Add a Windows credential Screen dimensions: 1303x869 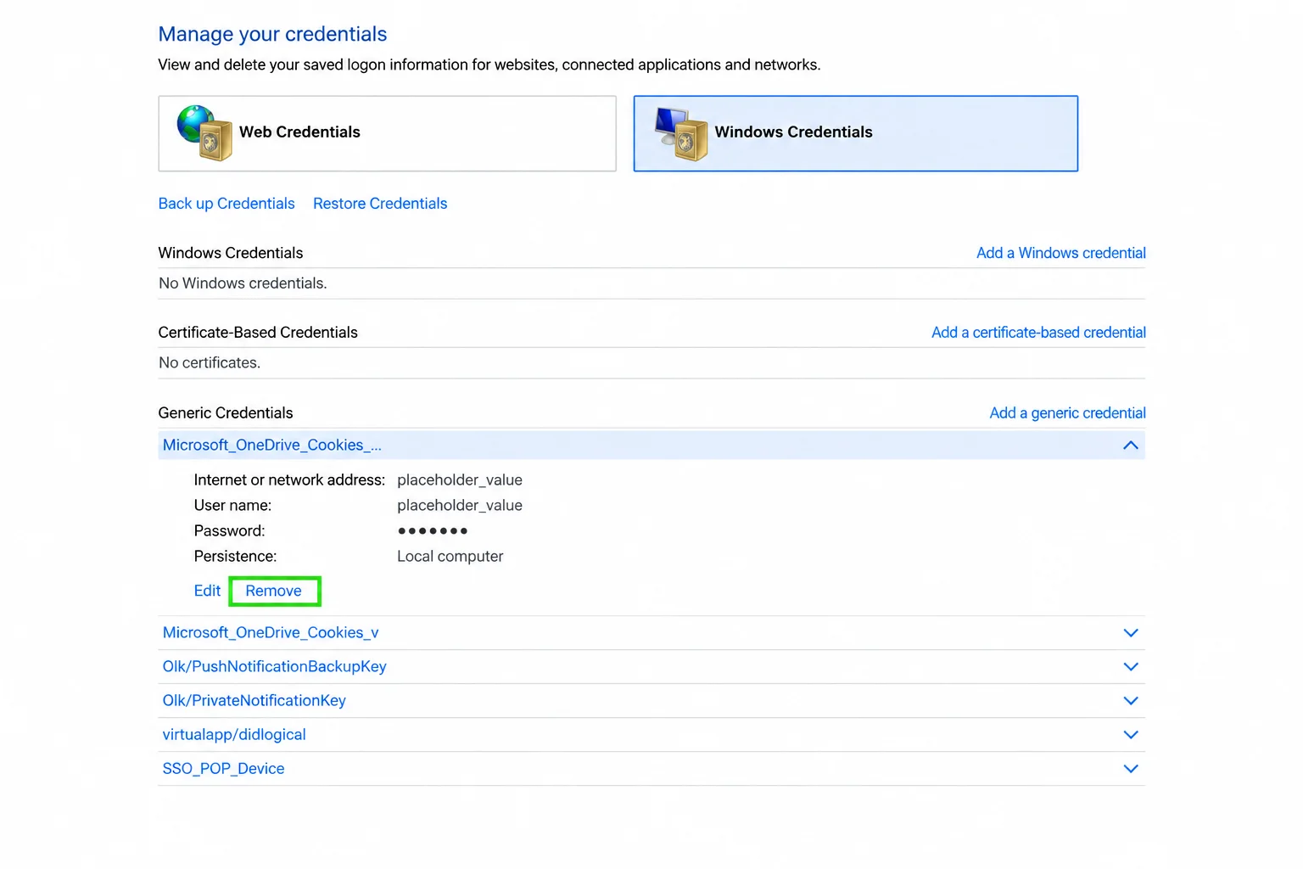1060,253
